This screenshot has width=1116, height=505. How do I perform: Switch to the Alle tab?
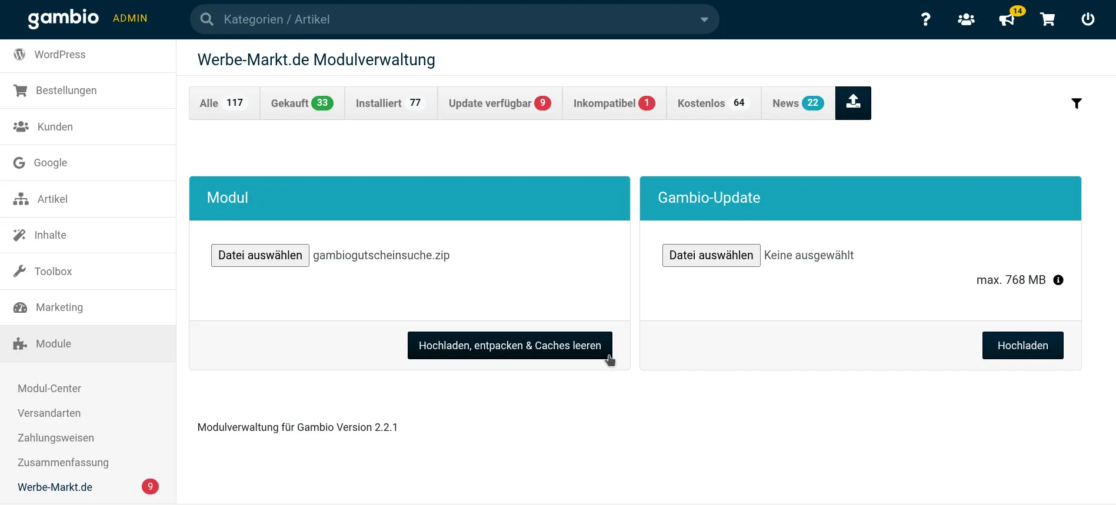224,103
